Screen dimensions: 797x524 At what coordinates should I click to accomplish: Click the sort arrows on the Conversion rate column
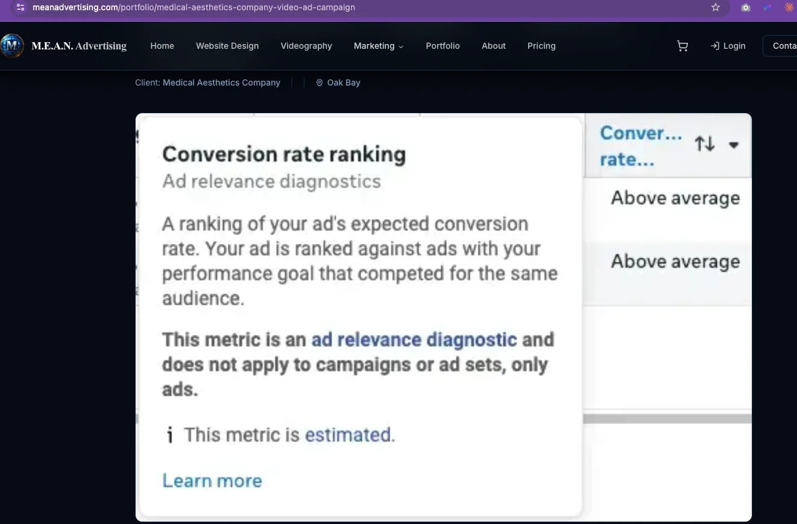pyautogui.click(x=705, y=145)
